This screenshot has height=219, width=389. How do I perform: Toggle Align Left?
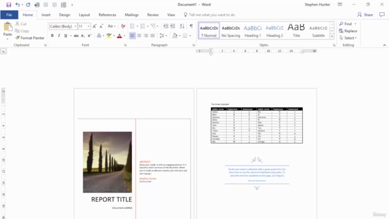pos(133,36)
